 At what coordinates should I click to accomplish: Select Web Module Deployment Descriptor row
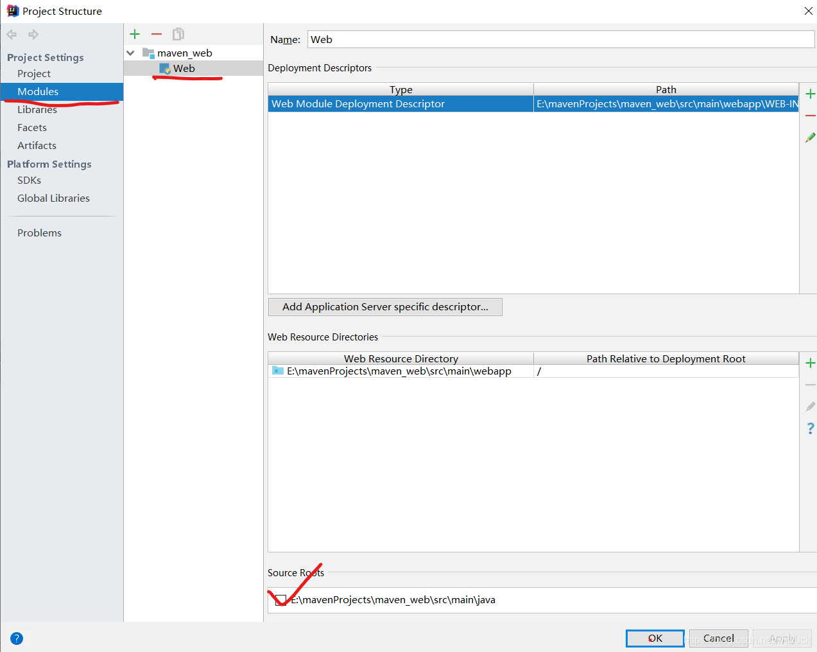pos(533,104)
